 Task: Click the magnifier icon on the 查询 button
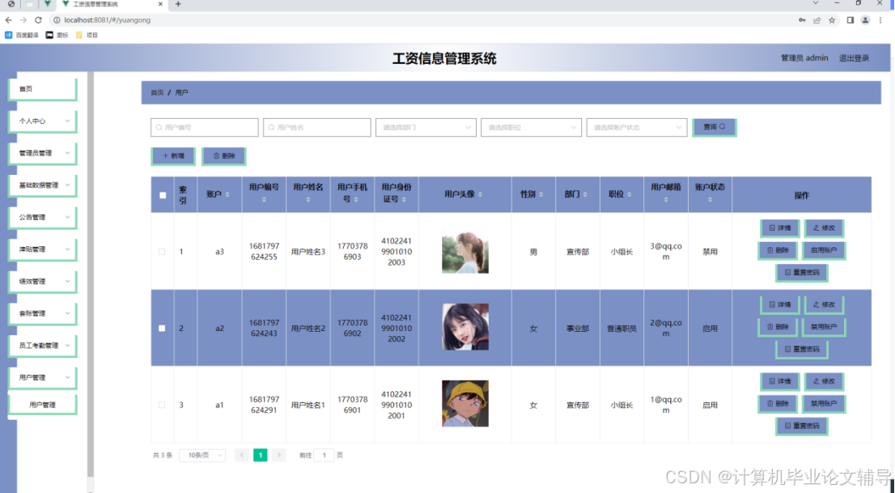pyautogui.click(x=723, y=127)
